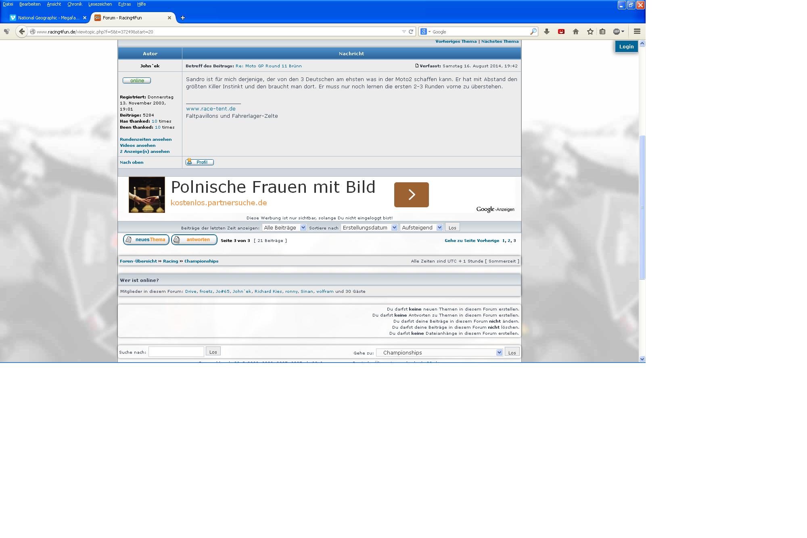807x538 pixels.
Task: Open the Aufsteigend order dropdown
Action: [421, 227]
